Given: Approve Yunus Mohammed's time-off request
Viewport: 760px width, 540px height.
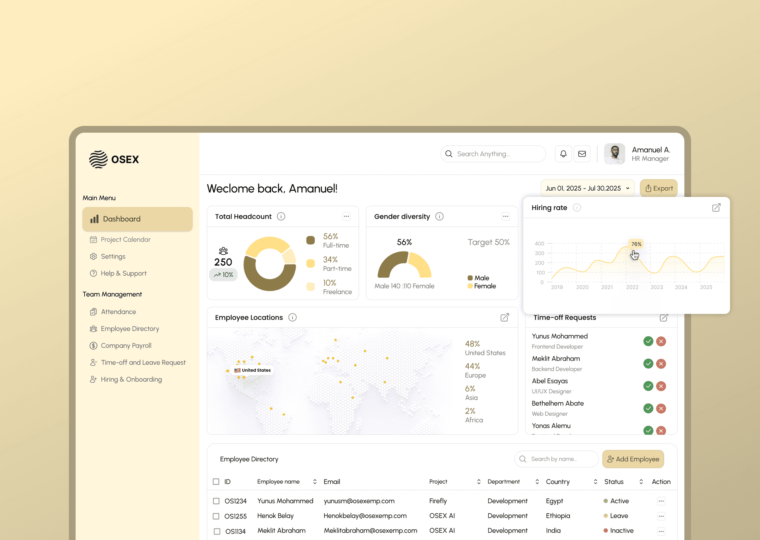Looking at the screenshot, I should [648, 341].
